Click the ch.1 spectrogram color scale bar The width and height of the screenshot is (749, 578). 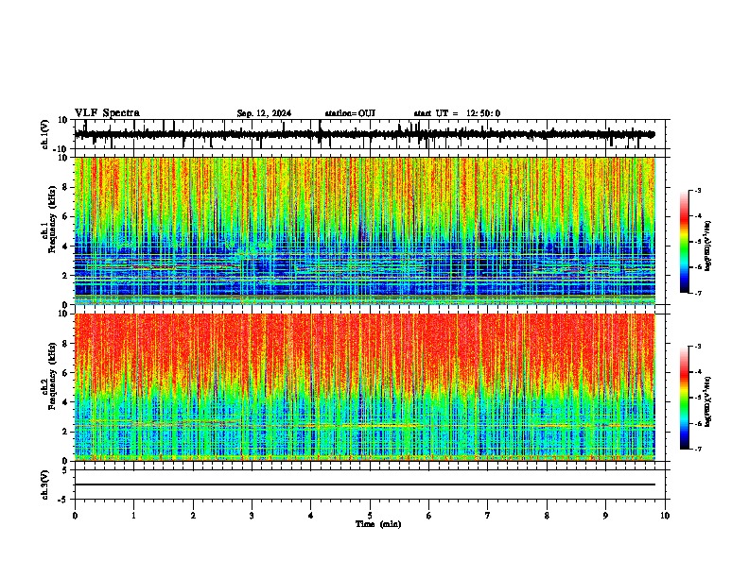tap(685, 242)
